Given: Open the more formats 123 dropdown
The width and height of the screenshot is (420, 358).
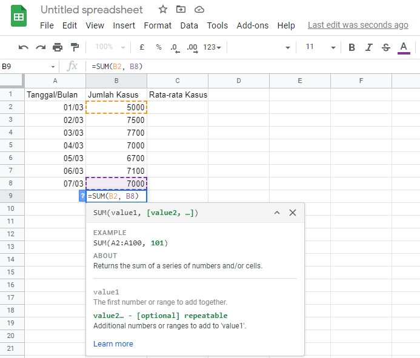Looking at the screenshot, I should pyautogui.click(x=212, y=47).
